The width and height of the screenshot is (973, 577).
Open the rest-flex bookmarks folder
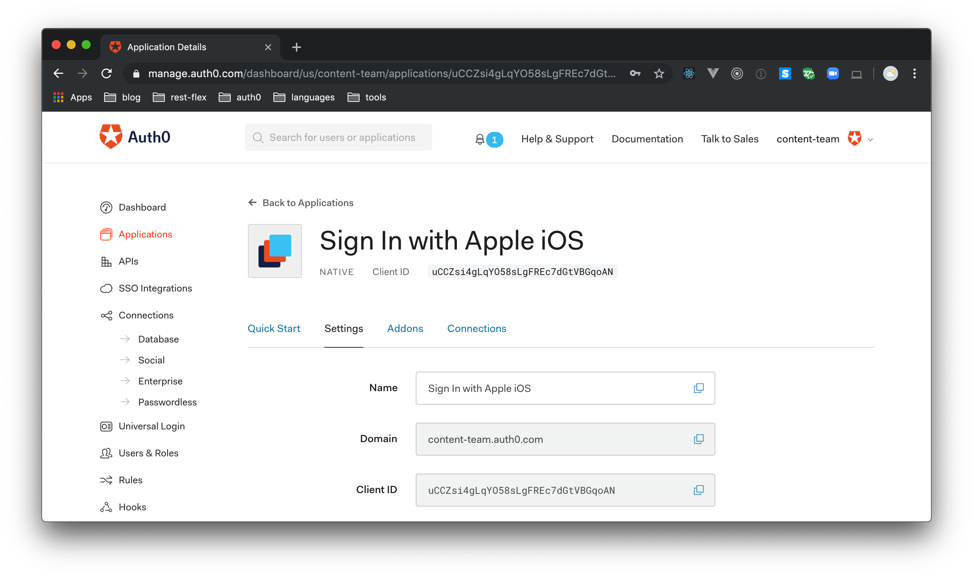[x=179, y=97]
